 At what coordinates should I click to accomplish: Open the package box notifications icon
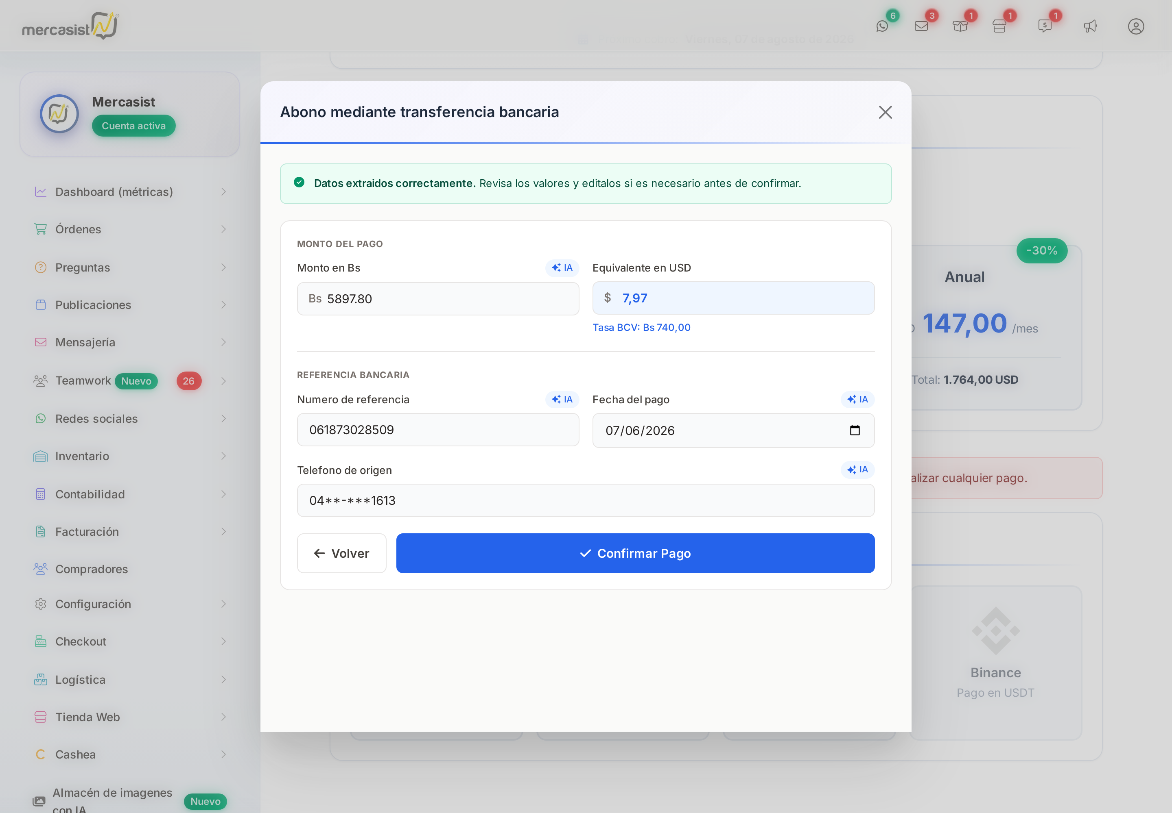point(960,26)
